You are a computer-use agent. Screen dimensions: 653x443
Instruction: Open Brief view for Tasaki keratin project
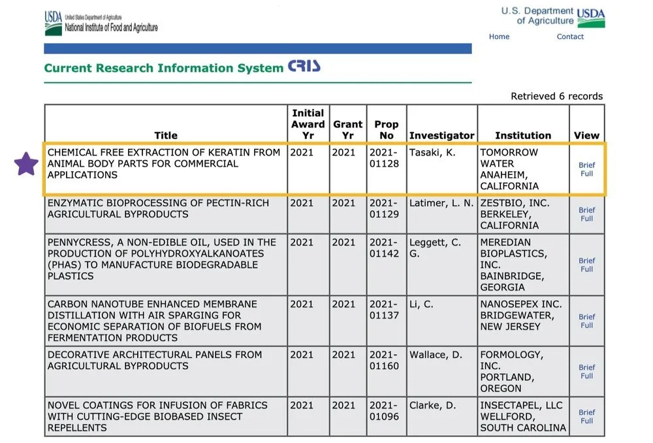point(587,165)
